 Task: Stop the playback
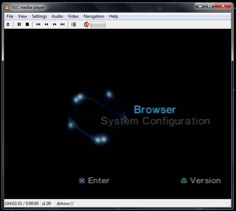[x=27, y=24]
